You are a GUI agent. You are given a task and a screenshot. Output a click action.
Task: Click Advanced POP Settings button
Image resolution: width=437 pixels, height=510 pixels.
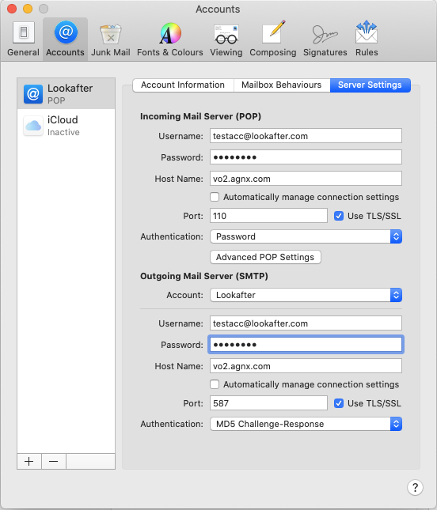click(265, 257)
